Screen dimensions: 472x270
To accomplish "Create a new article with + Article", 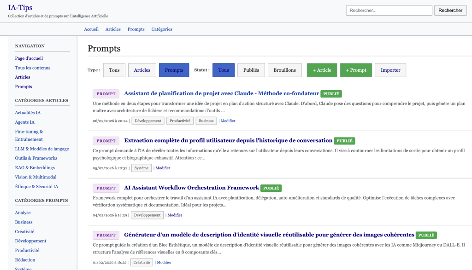I will 322,70.
